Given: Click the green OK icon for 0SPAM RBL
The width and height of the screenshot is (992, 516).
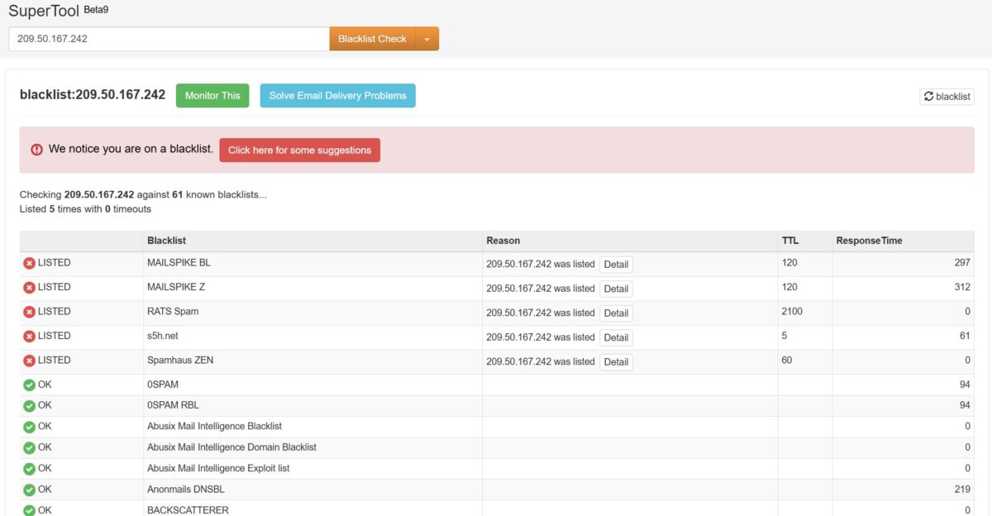Looking at the screenshot, I should click(29, 406).
